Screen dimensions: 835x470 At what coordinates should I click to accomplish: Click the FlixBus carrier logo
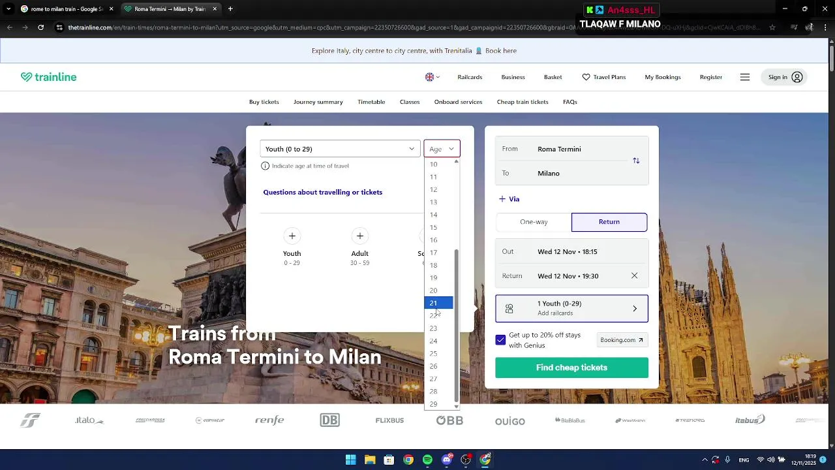(x=389, y=420)
